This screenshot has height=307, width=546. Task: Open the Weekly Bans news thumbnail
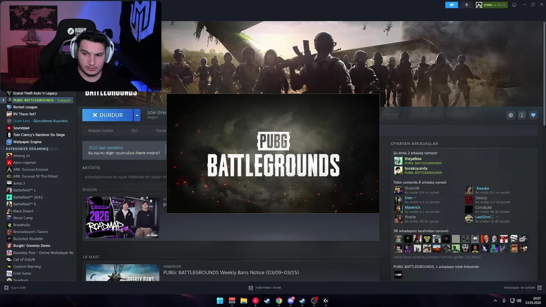[x=122, y=273]
